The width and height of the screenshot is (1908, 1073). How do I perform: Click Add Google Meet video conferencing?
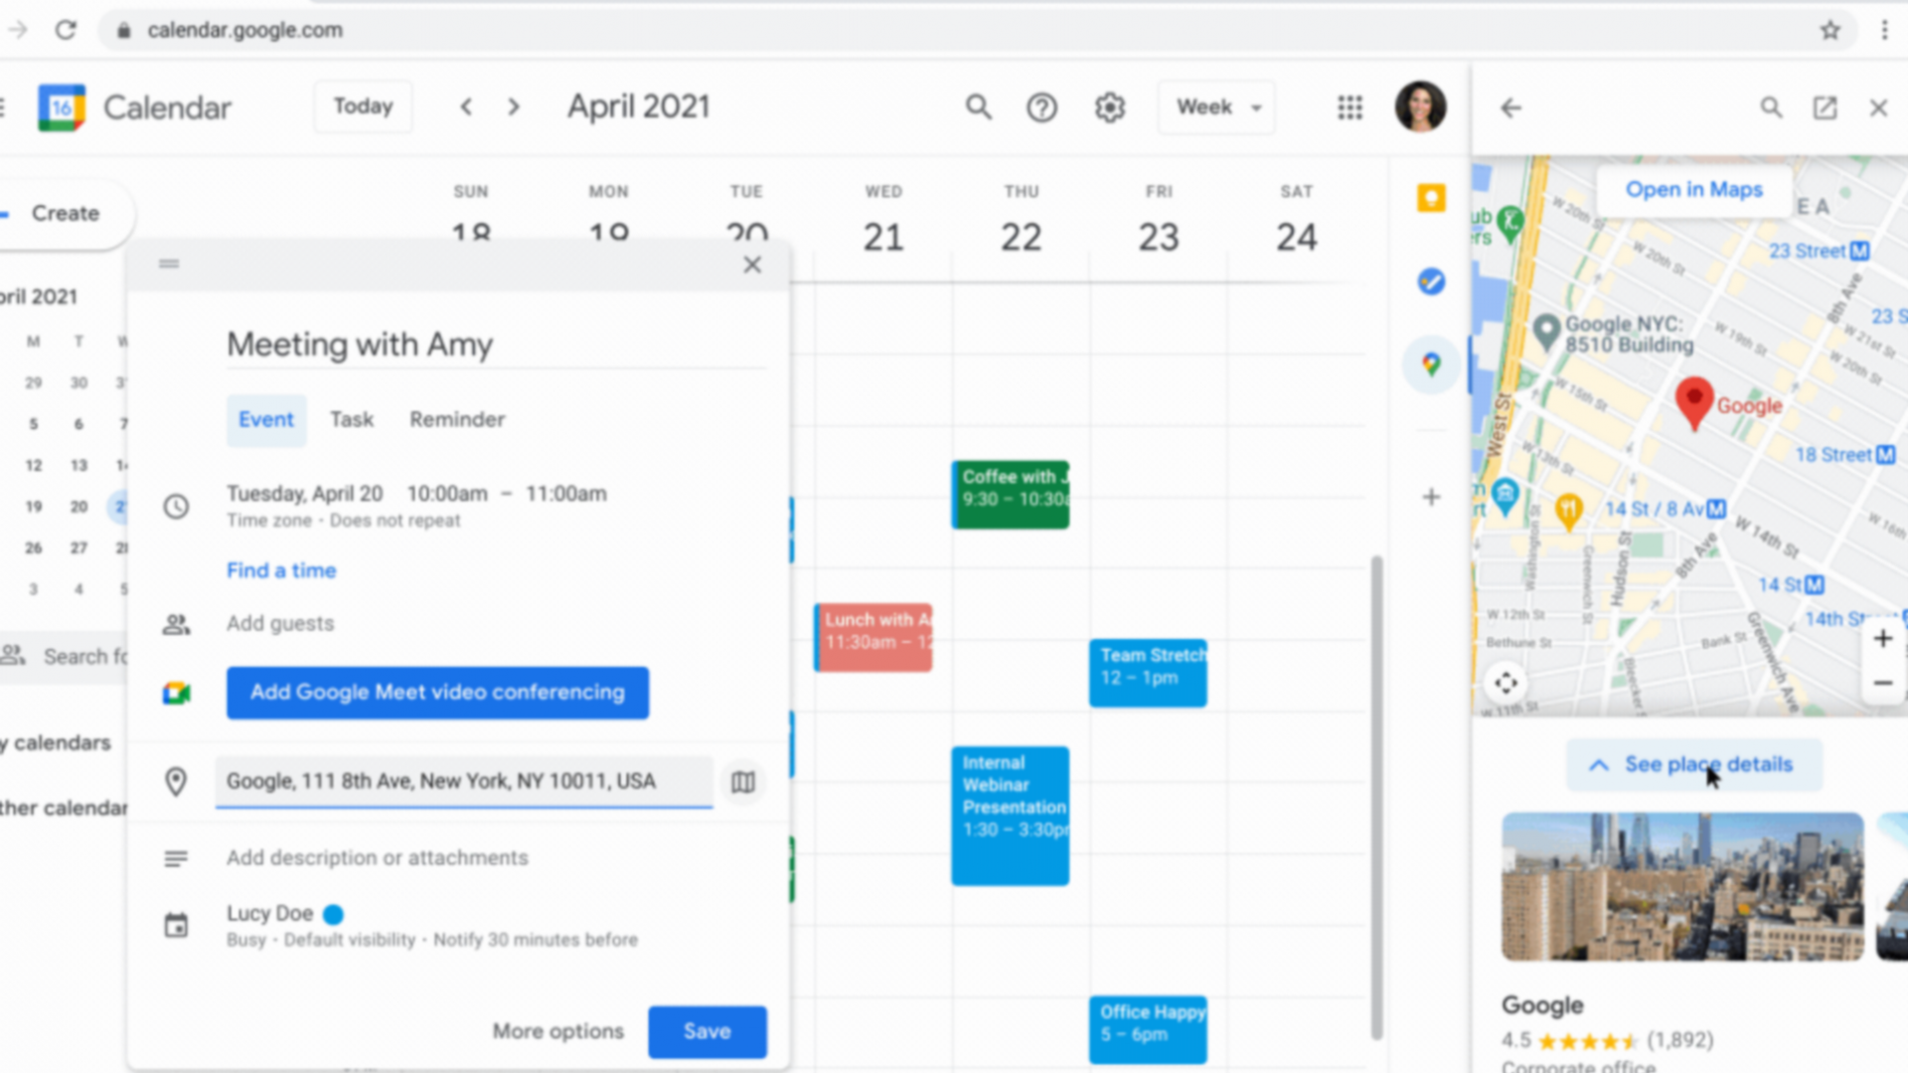[437, 692]
